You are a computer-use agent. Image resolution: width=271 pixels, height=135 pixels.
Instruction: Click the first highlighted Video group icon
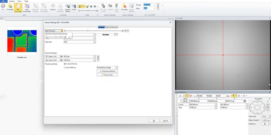point(80,6)
